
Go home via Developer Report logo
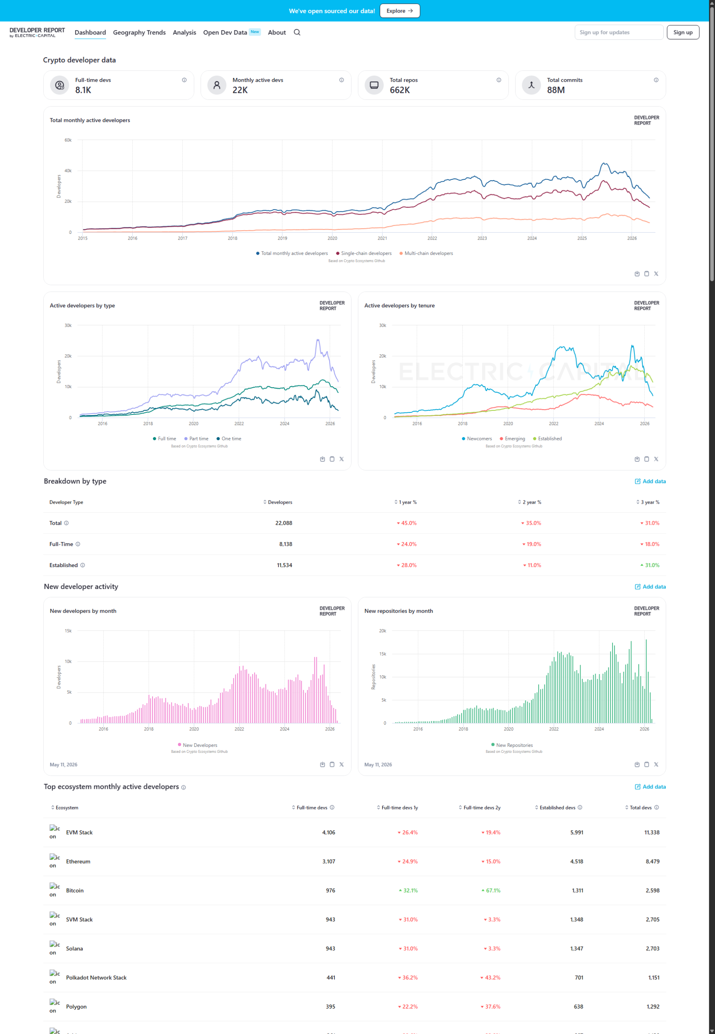37,32
